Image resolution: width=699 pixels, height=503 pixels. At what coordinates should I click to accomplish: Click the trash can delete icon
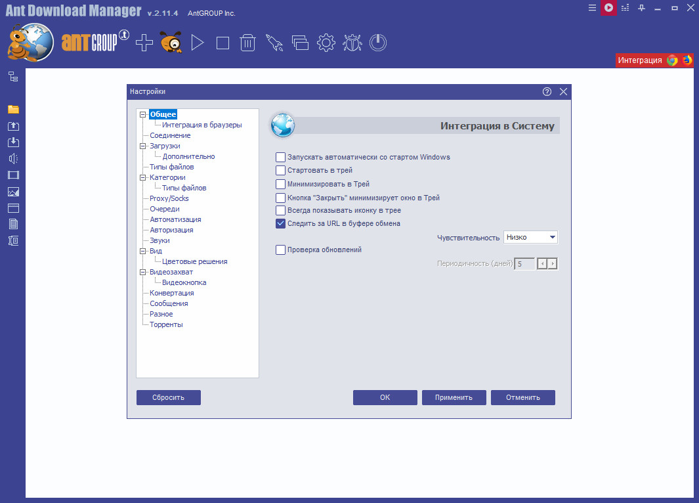(x=247, y=43)
